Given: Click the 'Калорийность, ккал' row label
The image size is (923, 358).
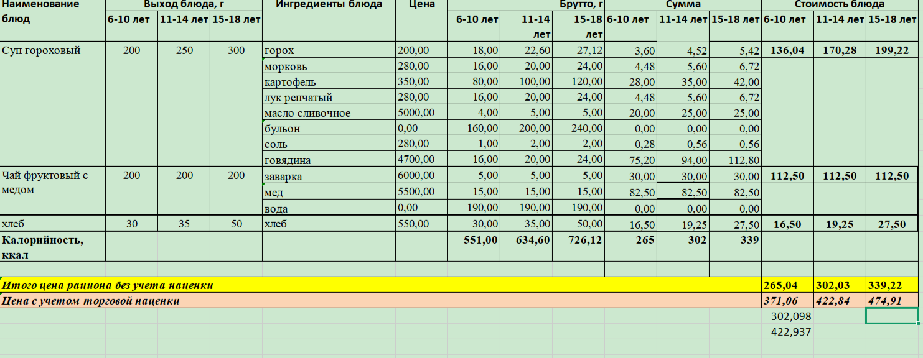Looking at the screenshot, I should pyautogui.click(x=43, y=246).
